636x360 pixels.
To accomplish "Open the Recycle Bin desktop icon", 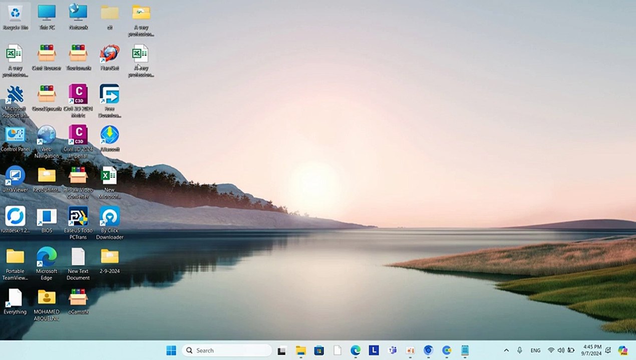I will (x=15, y=14).
